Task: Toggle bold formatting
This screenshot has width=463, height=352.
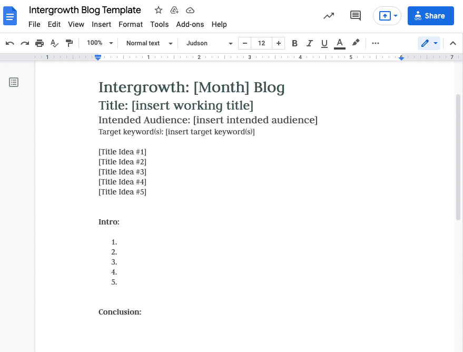Action: coord(294,43)
